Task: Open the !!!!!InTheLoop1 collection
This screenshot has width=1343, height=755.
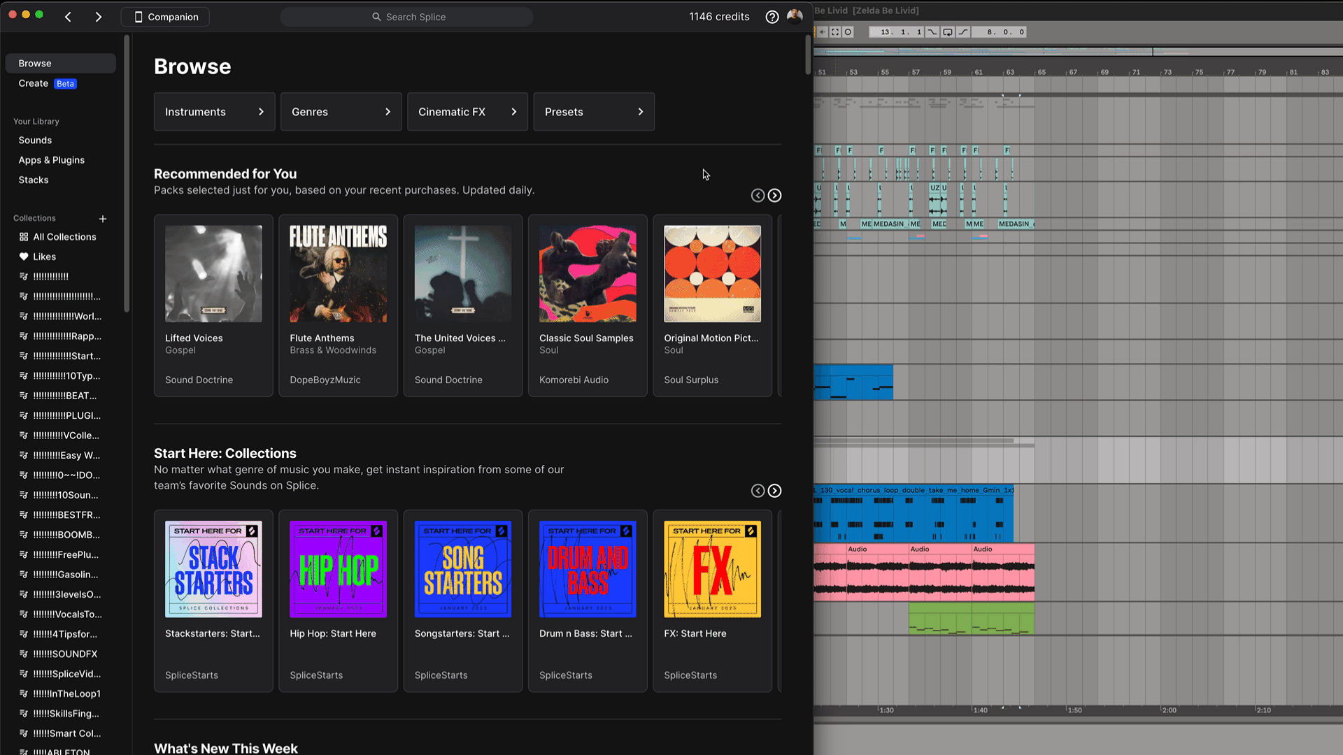Action: [x=59, y=694]
